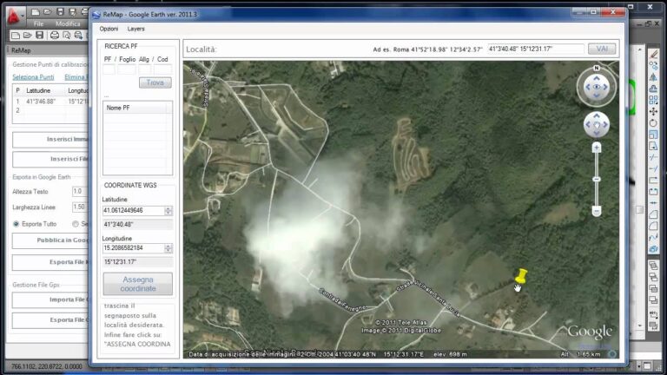Viewport: 667px width, 375px height.
Task: Click Extend tool in AutoCAD modify toolbar
Action: point(653,168)
